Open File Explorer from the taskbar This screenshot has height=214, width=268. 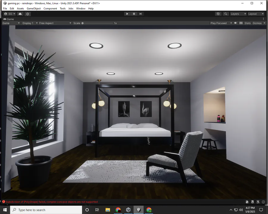108,210
